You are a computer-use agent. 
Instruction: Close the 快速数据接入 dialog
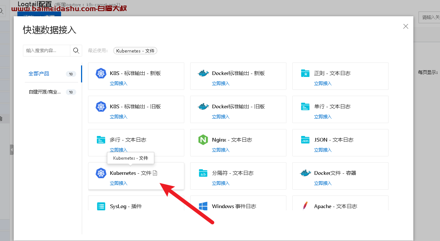406,26
